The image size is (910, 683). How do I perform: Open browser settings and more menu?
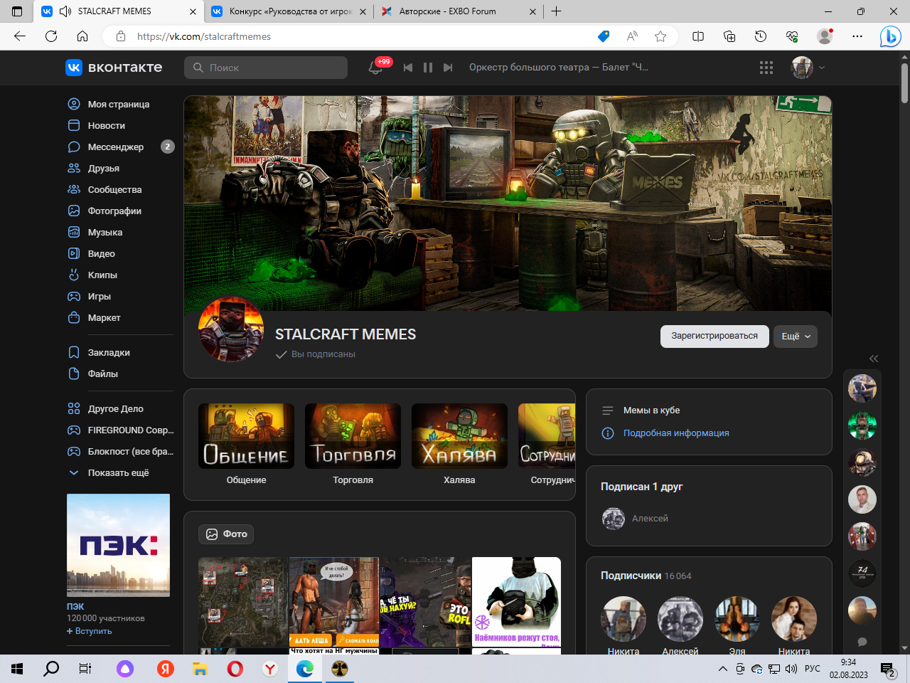pyautogui.click(x=857, y=36)
